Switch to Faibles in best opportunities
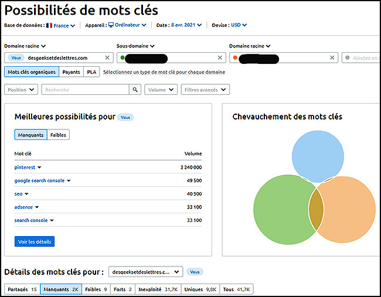Viewport: 381px width, 297px height. (58, 135)
